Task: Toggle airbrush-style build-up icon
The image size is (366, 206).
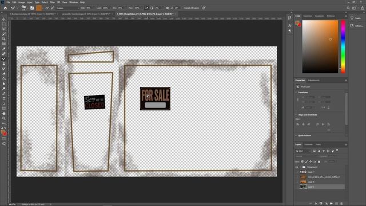Action: pyautogui.click(x=146, y=8)
